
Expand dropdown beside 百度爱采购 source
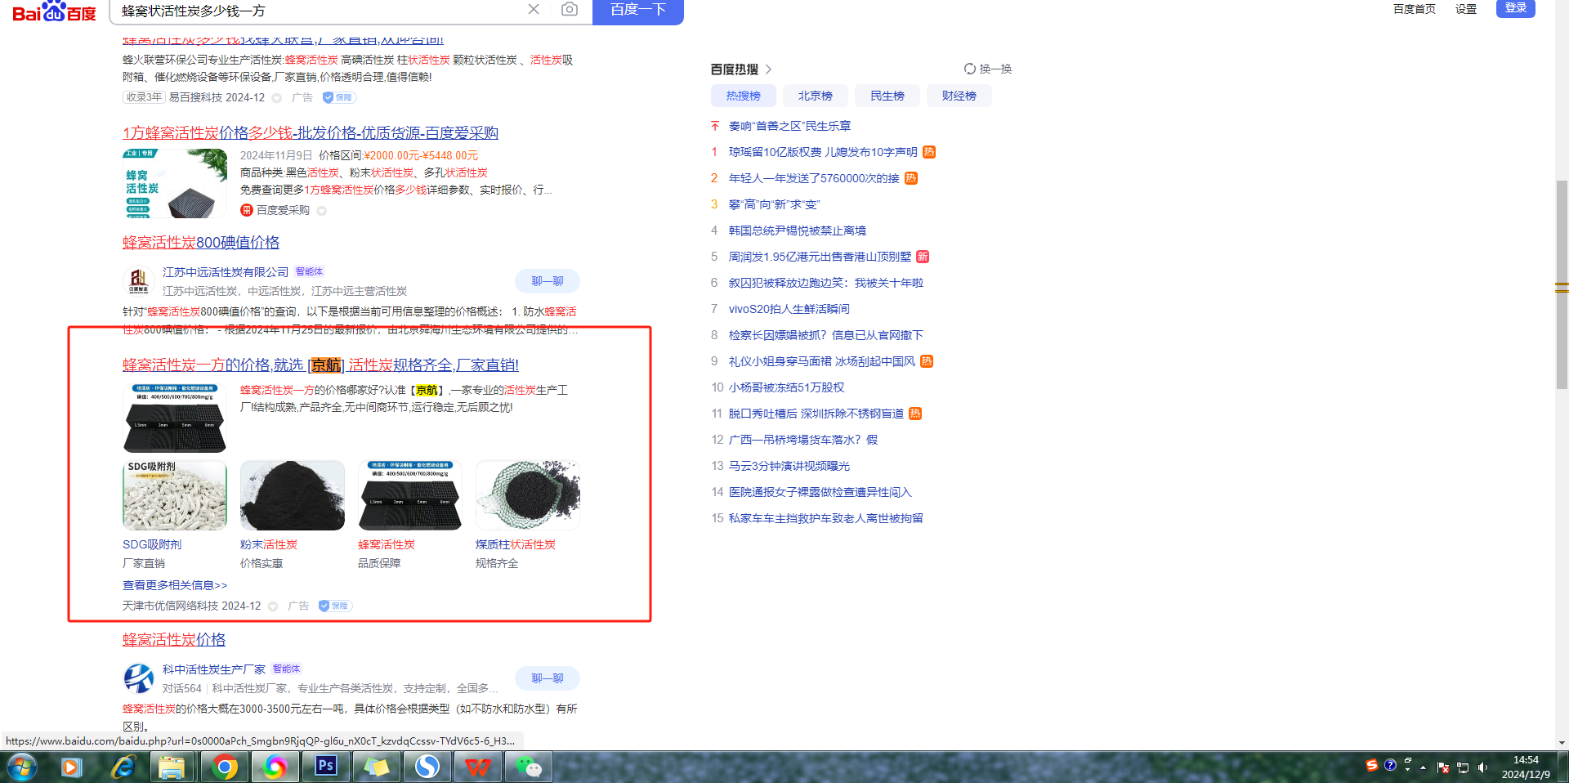pyautogui.click(x=322, y=211)
